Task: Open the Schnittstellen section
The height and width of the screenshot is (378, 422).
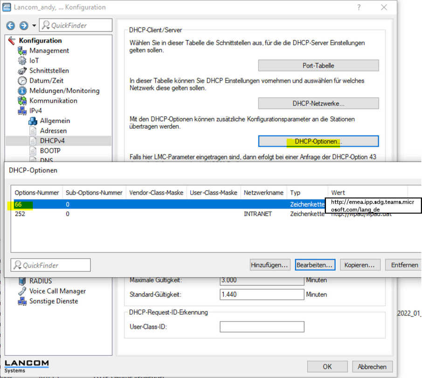Action: tap(50, 70)
